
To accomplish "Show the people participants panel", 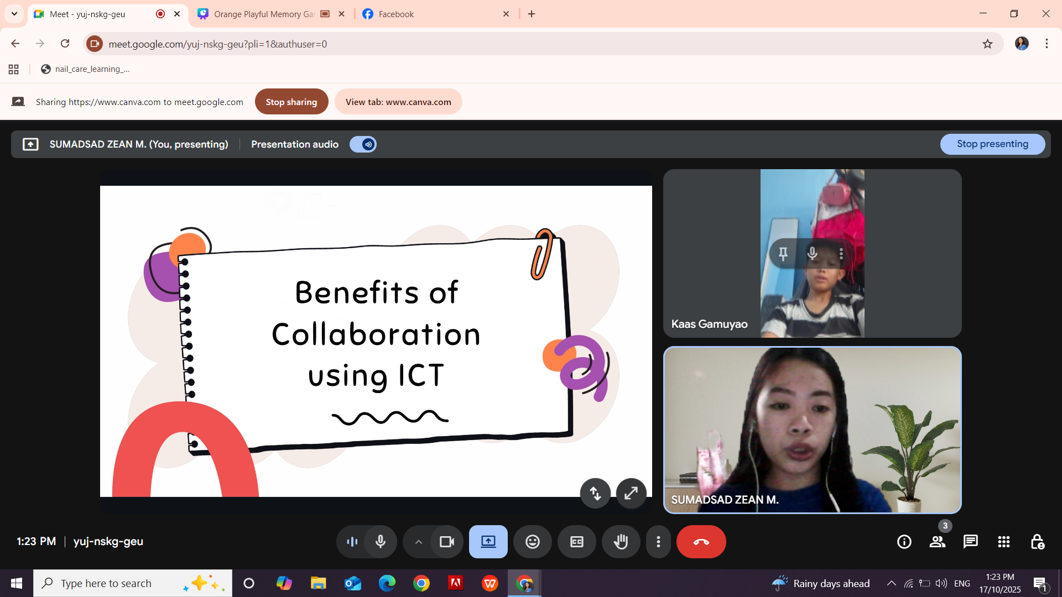I will pyautogui.click(x=937, y=542).
